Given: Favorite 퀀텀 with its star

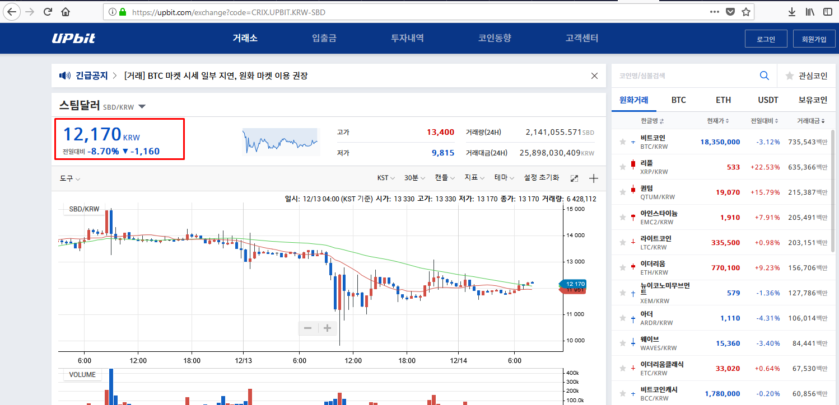Looking at the screenshot, I should pyautogui.click(x=623, y=192).
